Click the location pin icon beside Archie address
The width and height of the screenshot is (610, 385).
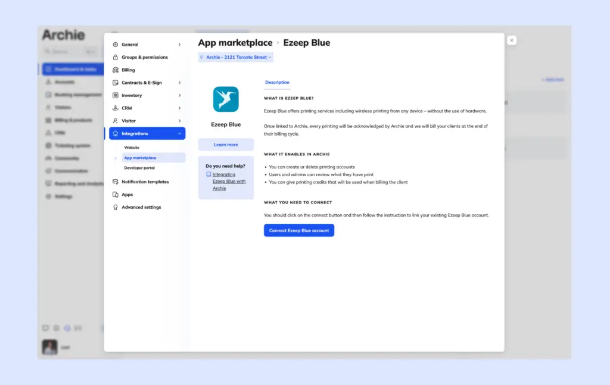click(201, 57)
